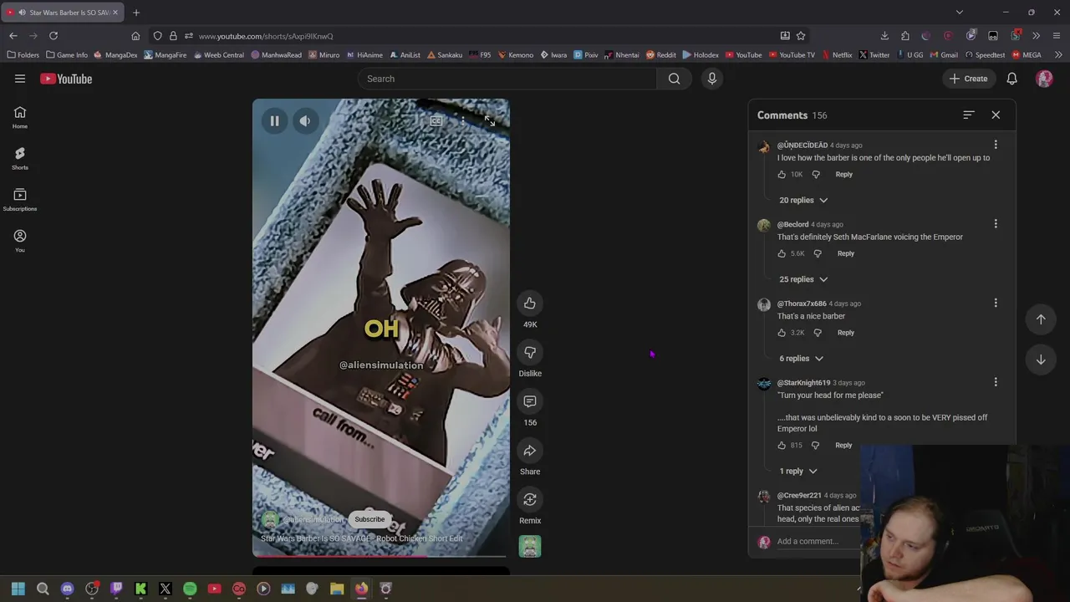Viewport: 1070px width, 602px height.
Task: Open Discord from the taskbar
Action: point(68,589)
